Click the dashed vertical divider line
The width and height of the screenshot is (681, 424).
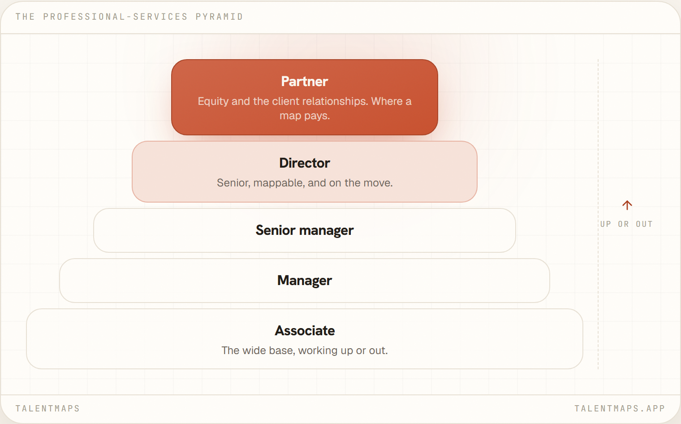click(x=598, y=214)
